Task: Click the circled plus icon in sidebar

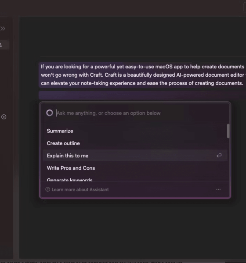Action: click(4, 117)
